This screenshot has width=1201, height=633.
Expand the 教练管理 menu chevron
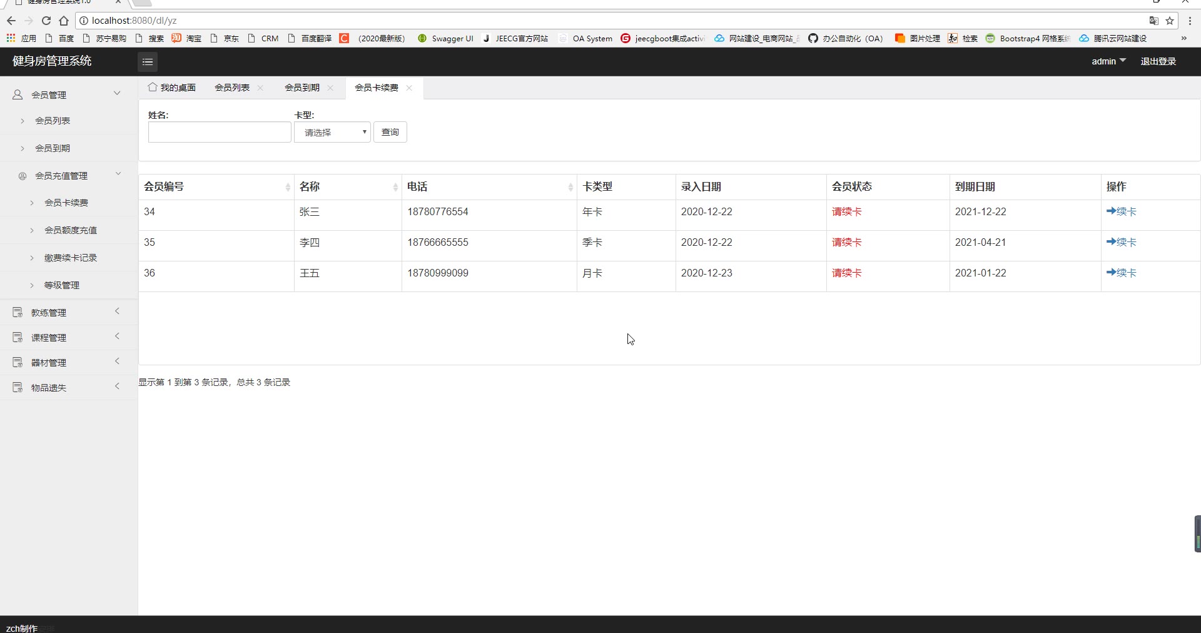click(117, 311)
